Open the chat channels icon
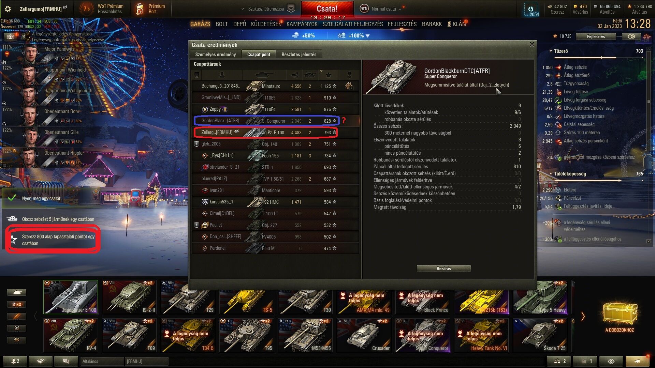Screen dimensions: 655x368 point(66,361)
